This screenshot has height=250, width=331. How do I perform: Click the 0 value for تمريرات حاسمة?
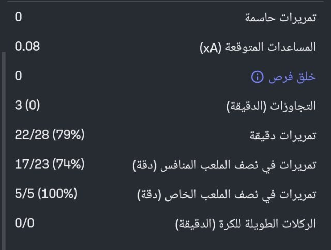19,17
